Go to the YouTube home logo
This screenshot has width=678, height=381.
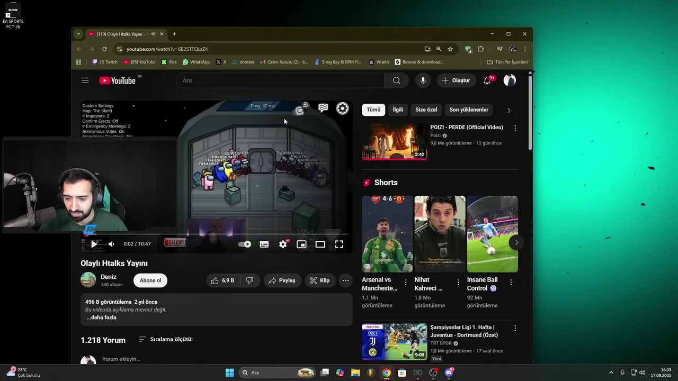(118, 80)
